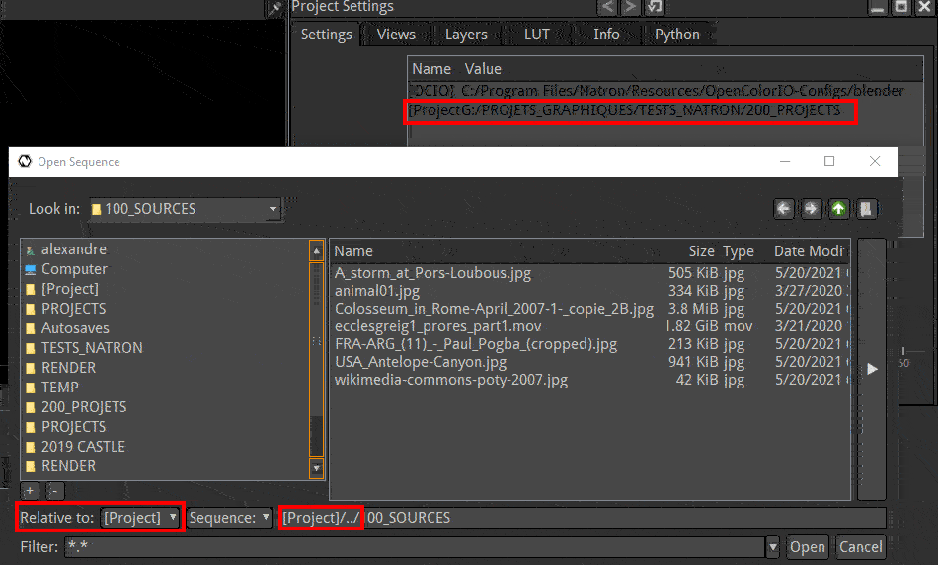Image resolution: width=938 pixels, height=565 pixels.
Task: Switch to LUT tab
Action: point(536,35)
